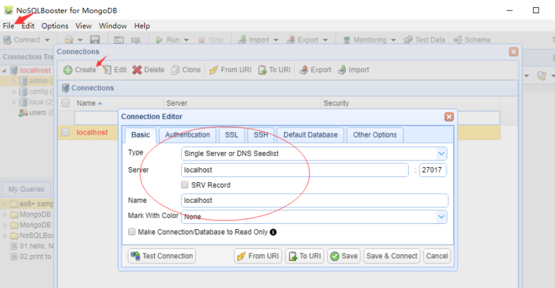Click Import in the main toolbar

tap(254, 40)
